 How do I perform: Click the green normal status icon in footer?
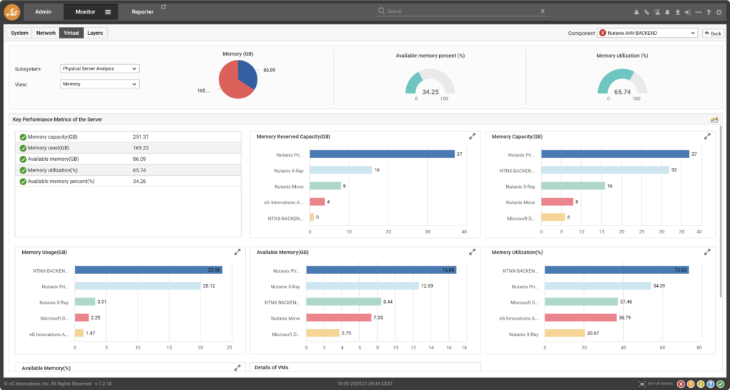click(720, 384)
